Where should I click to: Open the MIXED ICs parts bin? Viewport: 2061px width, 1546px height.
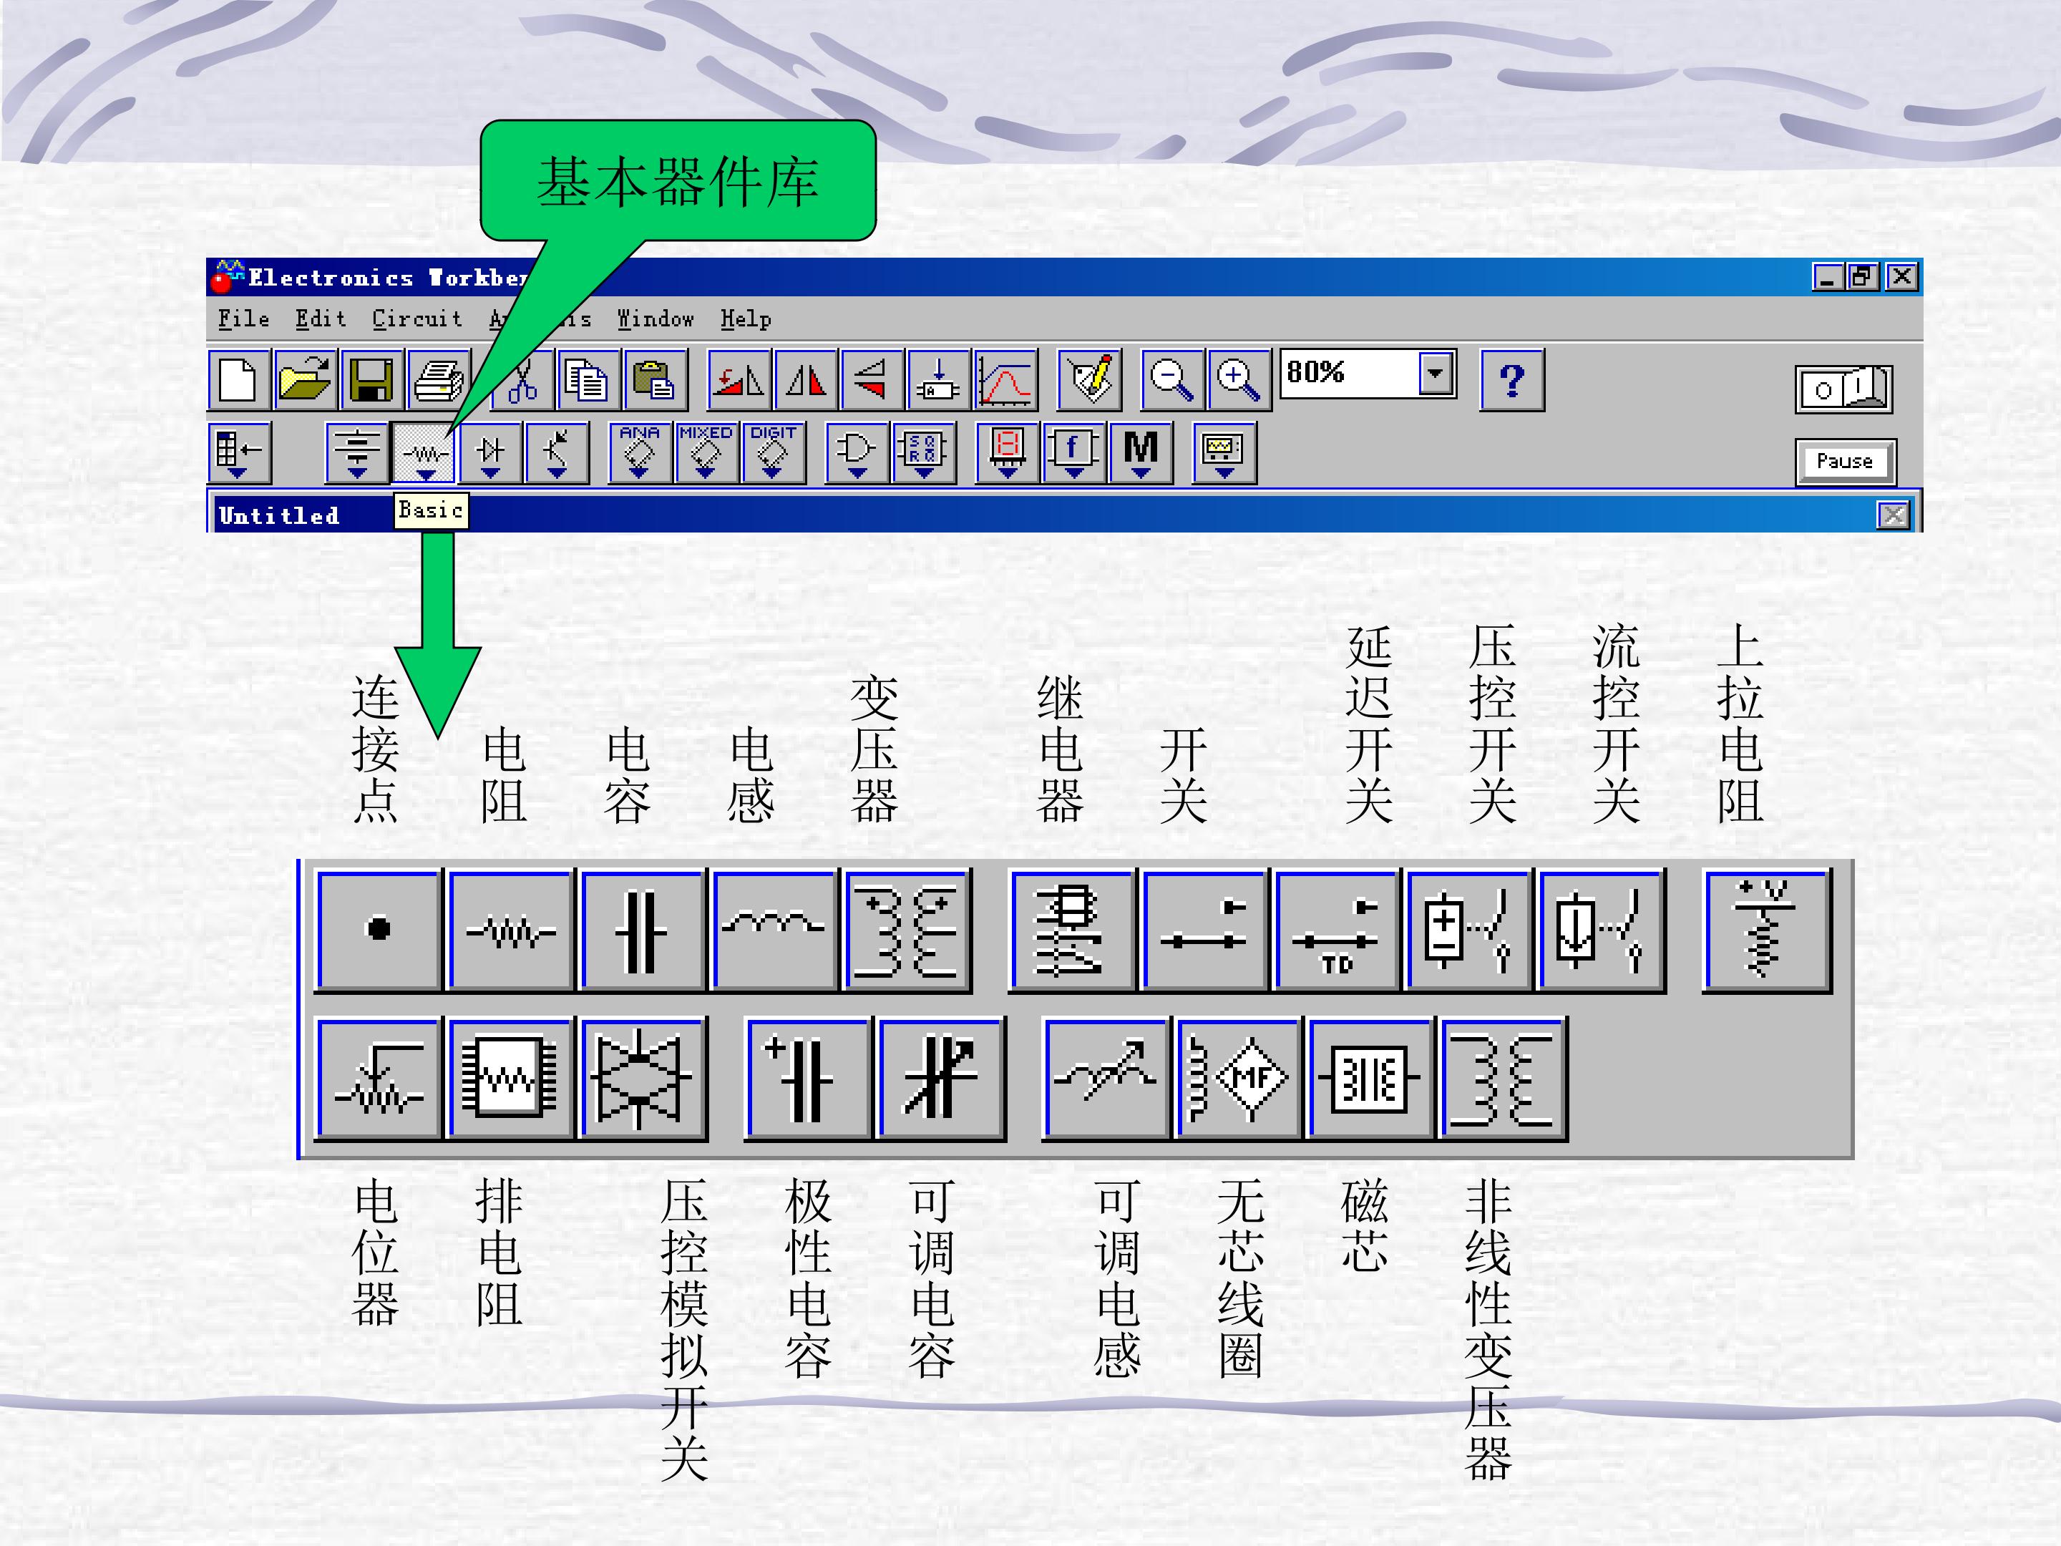click(x=706, y=453)
